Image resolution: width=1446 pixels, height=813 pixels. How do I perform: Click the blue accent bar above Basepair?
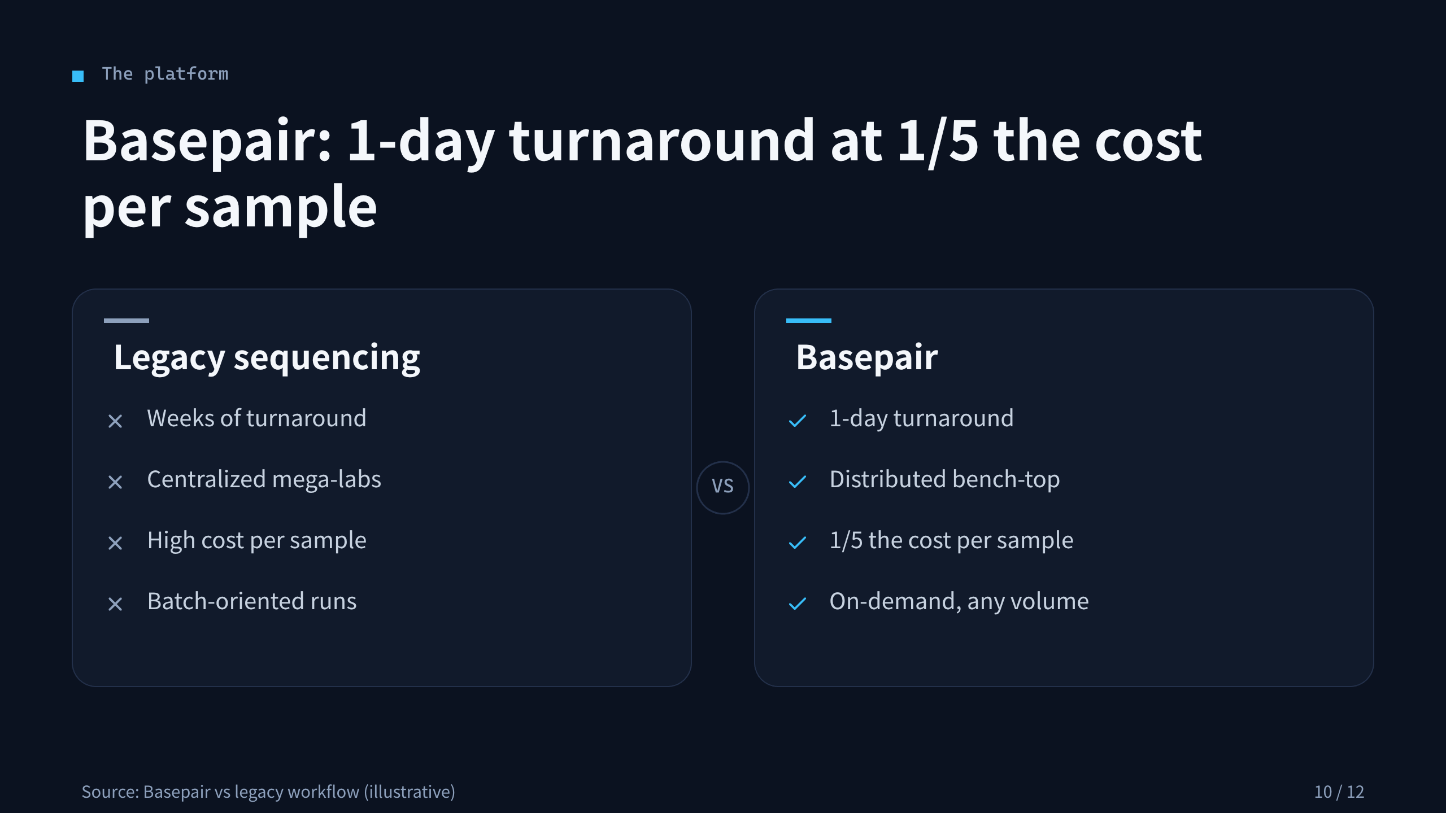point(809,321)
